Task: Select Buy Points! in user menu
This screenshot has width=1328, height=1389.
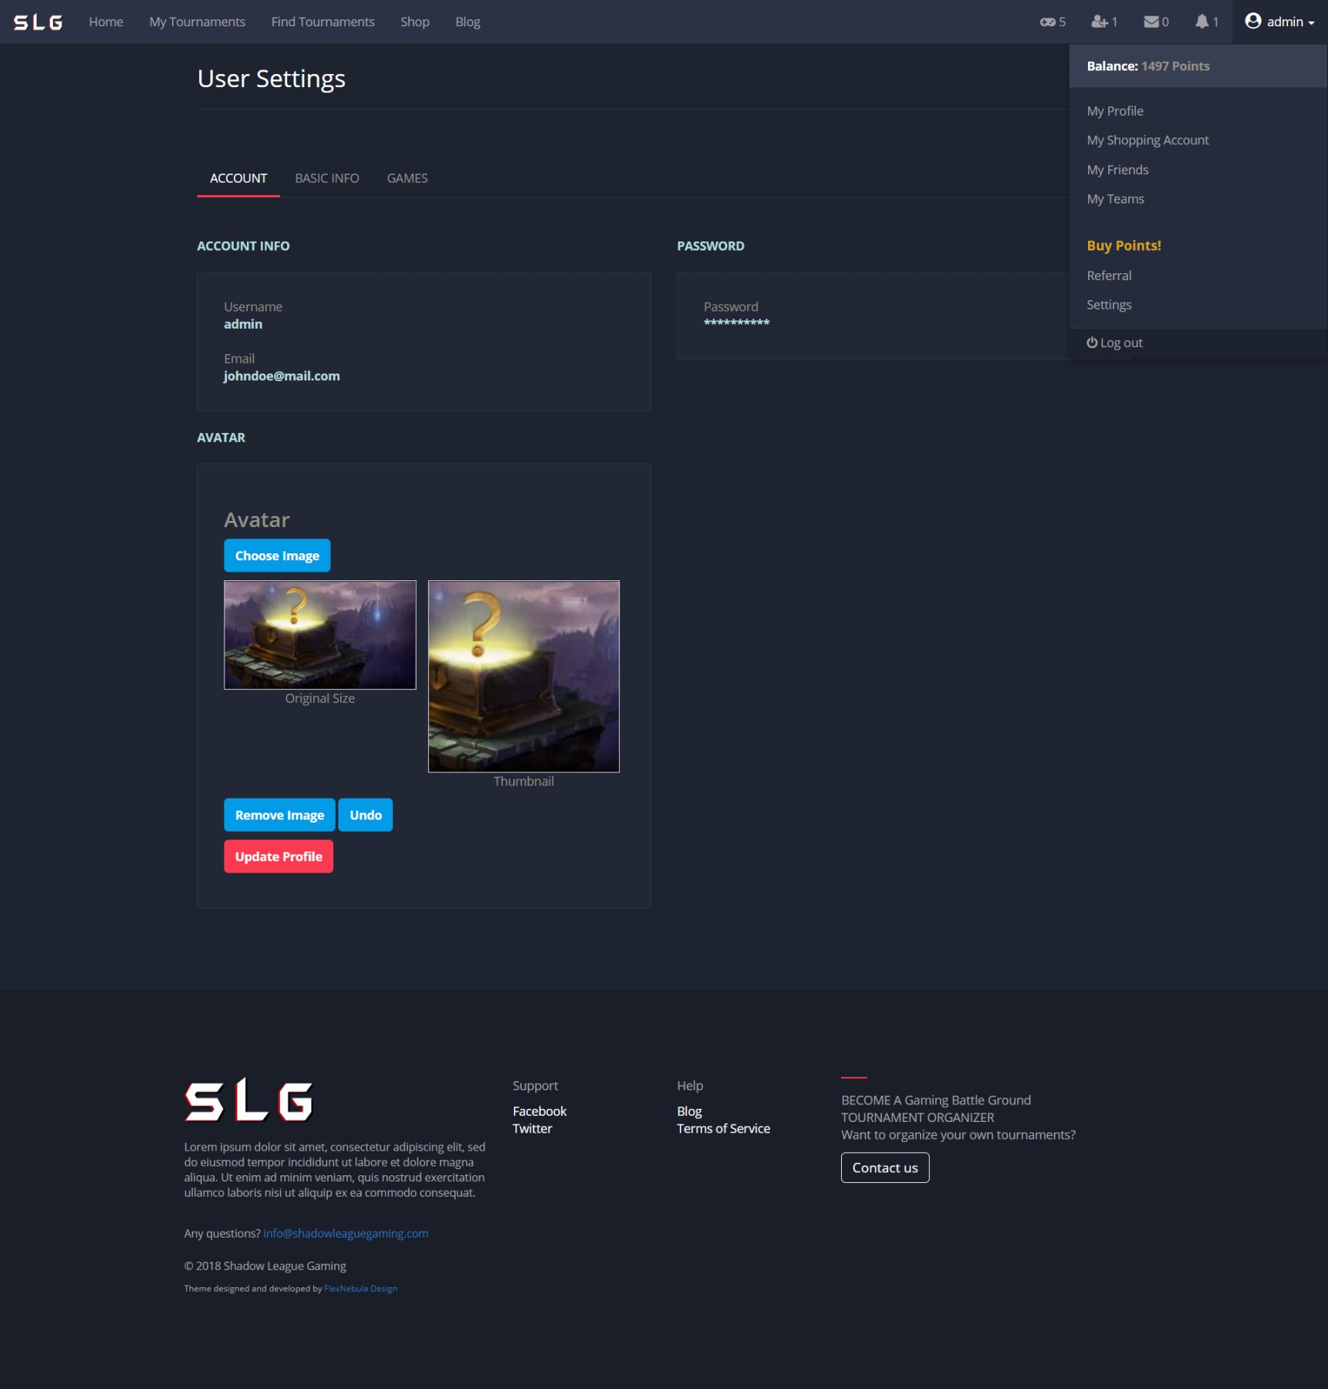Action: (1124, 246)
